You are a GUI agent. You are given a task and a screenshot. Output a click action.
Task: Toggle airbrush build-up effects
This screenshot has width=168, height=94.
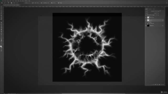41,3
